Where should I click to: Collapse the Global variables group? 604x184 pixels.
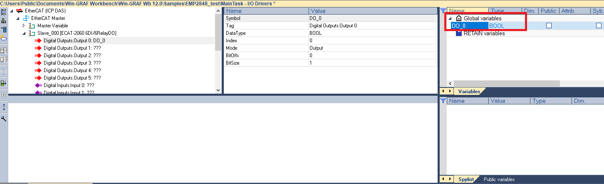[x=451, y=18]
